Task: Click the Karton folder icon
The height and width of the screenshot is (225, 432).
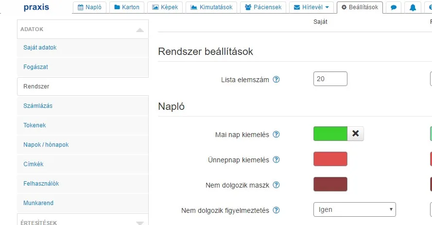Action: click(117, 7)
